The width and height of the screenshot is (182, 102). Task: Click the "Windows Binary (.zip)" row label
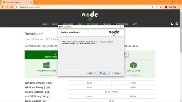37,87
